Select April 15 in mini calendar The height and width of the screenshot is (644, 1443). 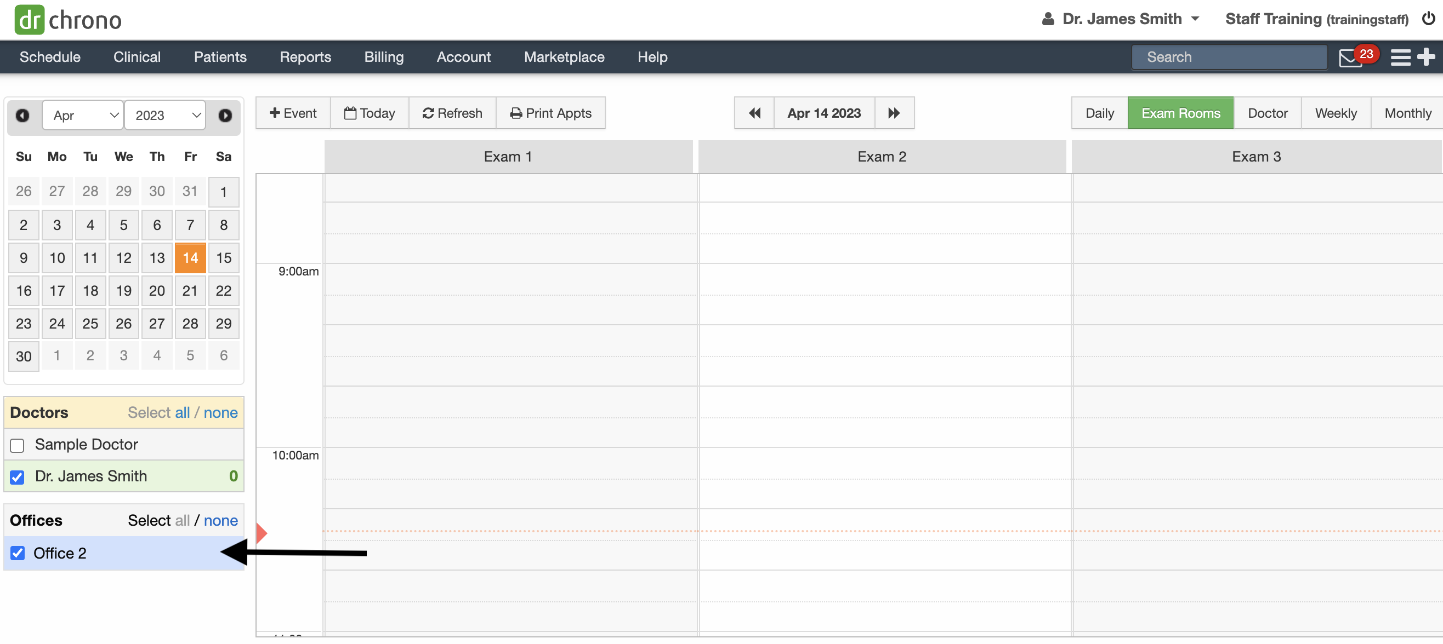click(224, 258)
